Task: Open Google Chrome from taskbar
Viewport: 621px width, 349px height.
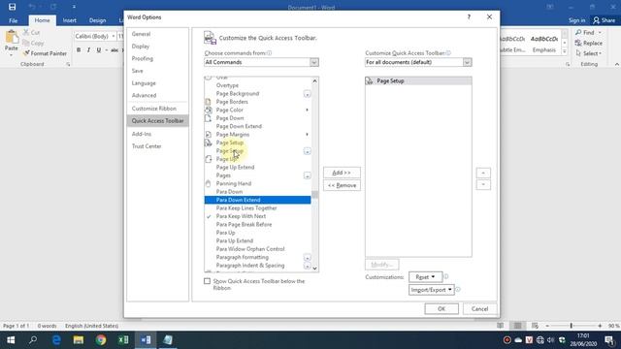Action: coord(101,340)
